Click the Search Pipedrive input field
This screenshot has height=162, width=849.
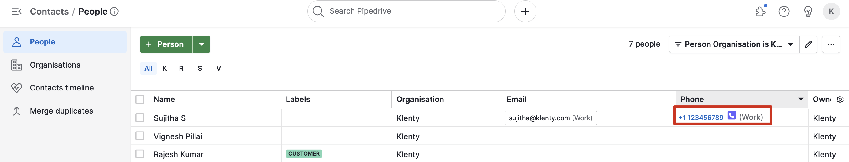tap(409, 12)
